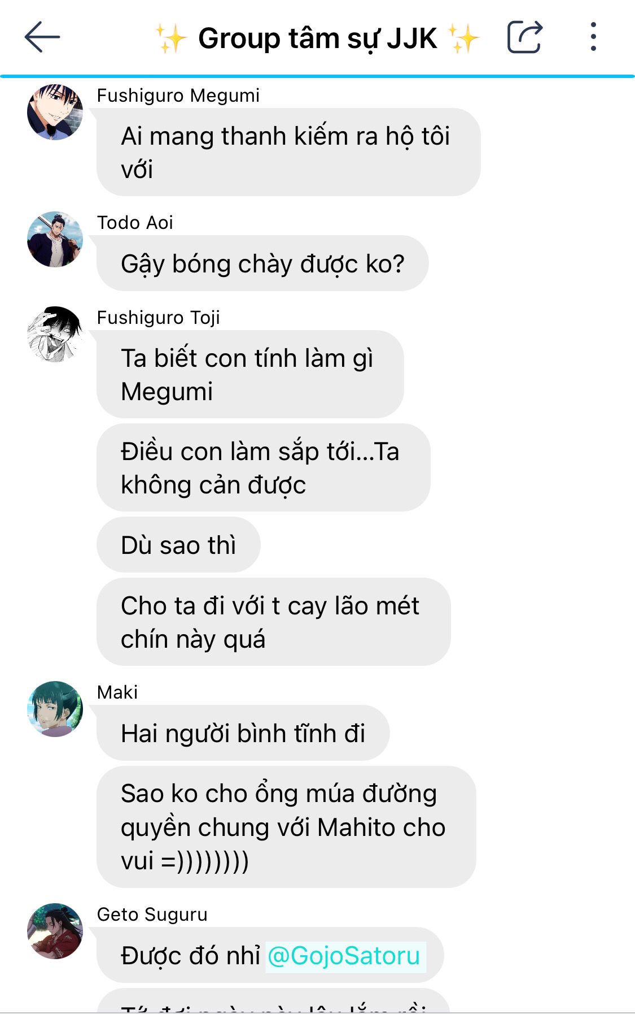Tap Todo Aoi's profile picture
Image resolution: width=635 pixels, height=1014 pixels.
click(55, 239)
